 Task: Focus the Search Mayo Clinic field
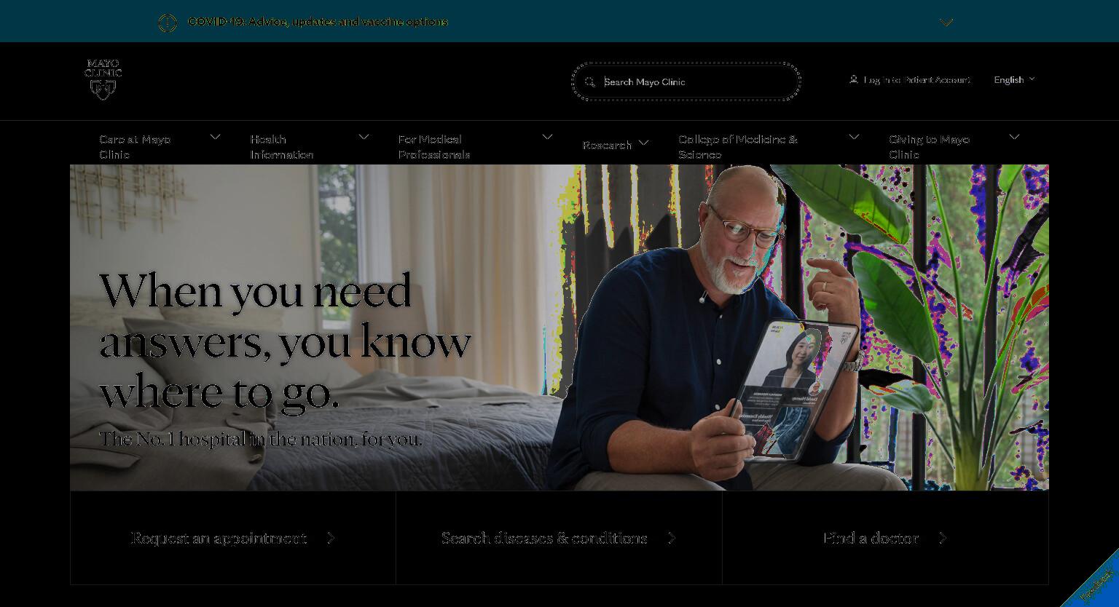tap(686, 82)
